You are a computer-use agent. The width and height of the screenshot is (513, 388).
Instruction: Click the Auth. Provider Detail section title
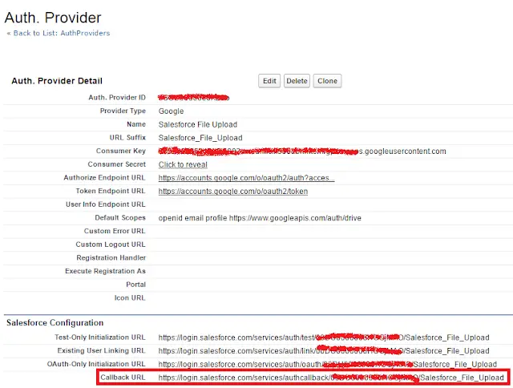(x=57, y=81)
